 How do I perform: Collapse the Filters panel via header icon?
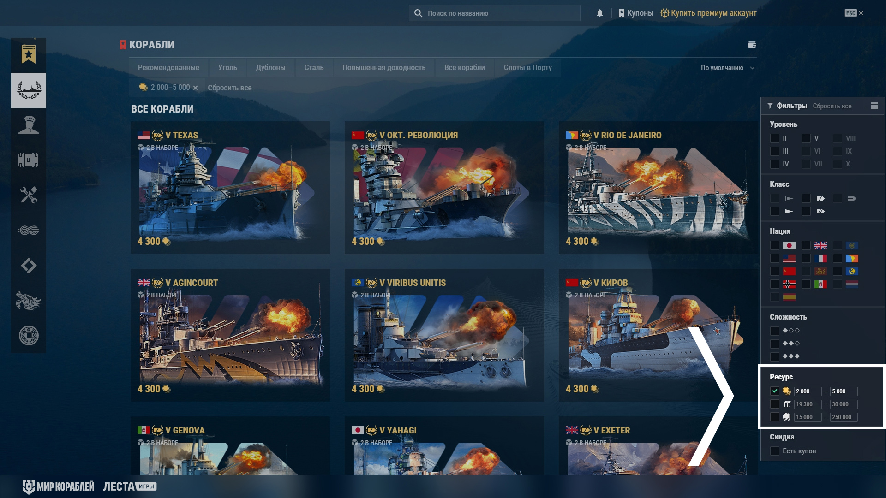coord(874,106)
